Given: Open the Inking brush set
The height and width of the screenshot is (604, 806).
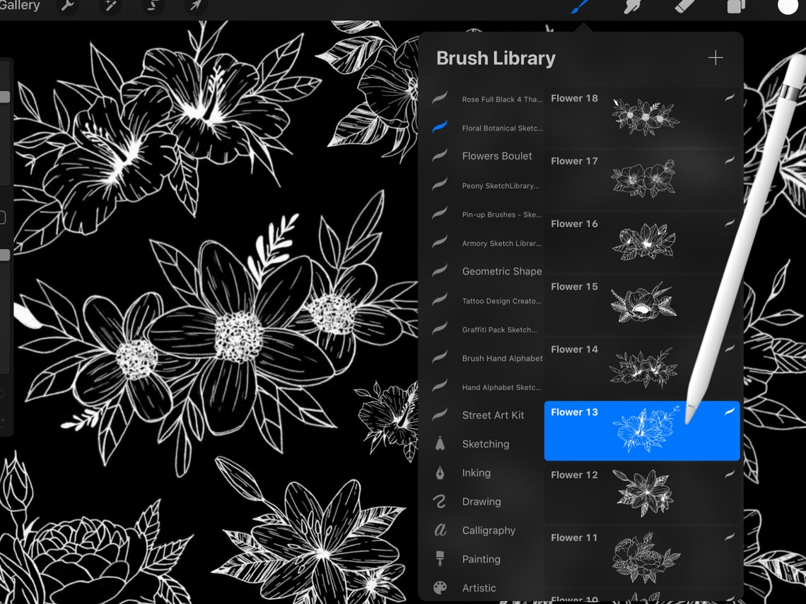Looking at the screenshot, I should (x=487, y=473).
